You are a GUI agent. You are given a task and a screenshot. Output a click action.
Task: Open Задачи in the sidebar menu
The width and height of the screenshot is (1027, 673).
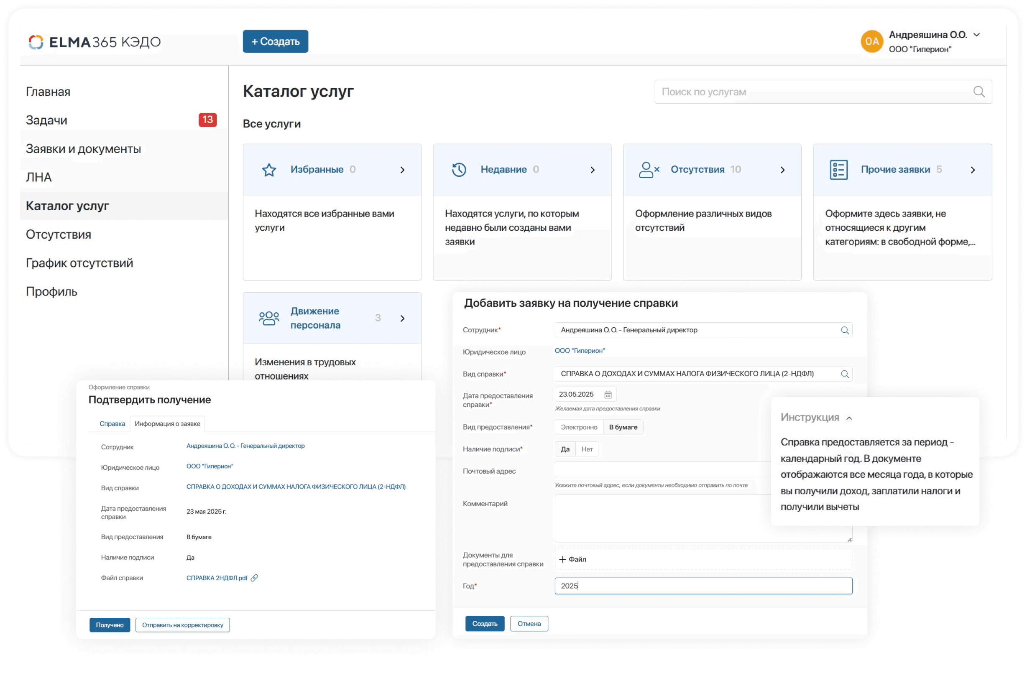click(46, 120)
